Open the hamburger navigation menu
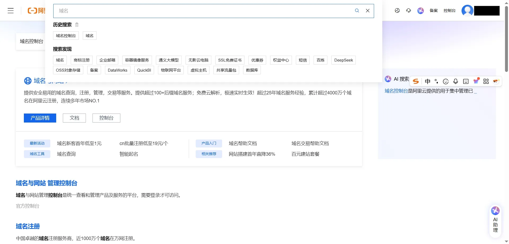 [x=11, y=11]
